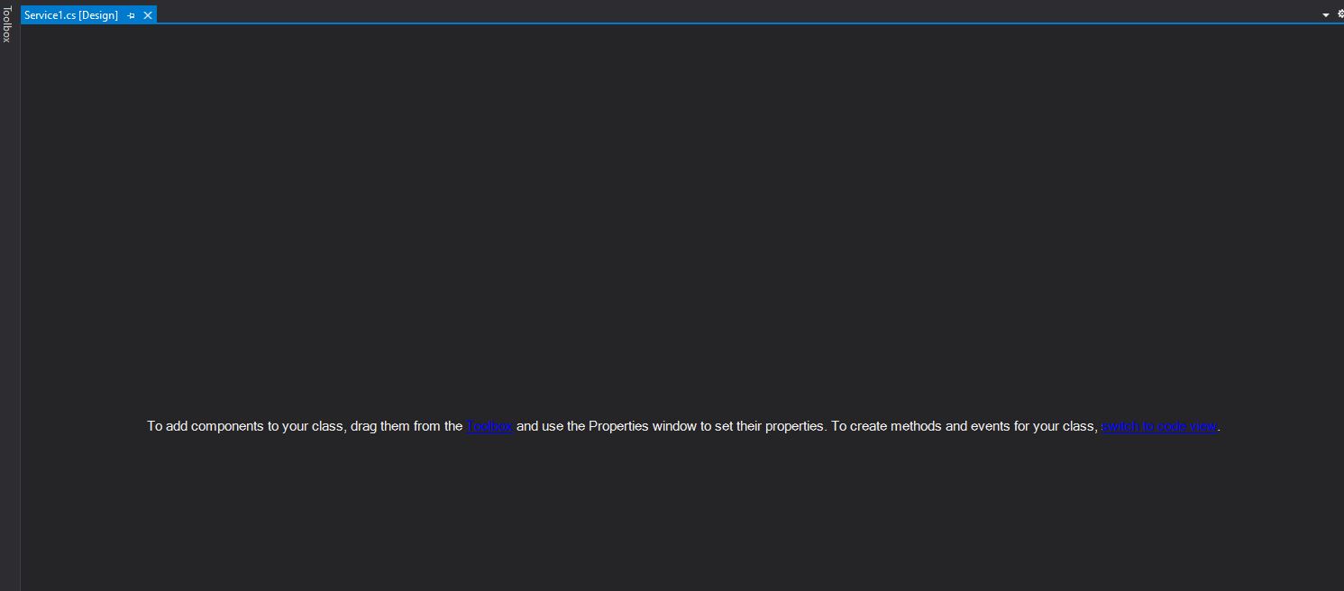This screenshot has height=591, width=1344.
Task: Click the downward chevron near the gear icon
Action: [1324, 14]
